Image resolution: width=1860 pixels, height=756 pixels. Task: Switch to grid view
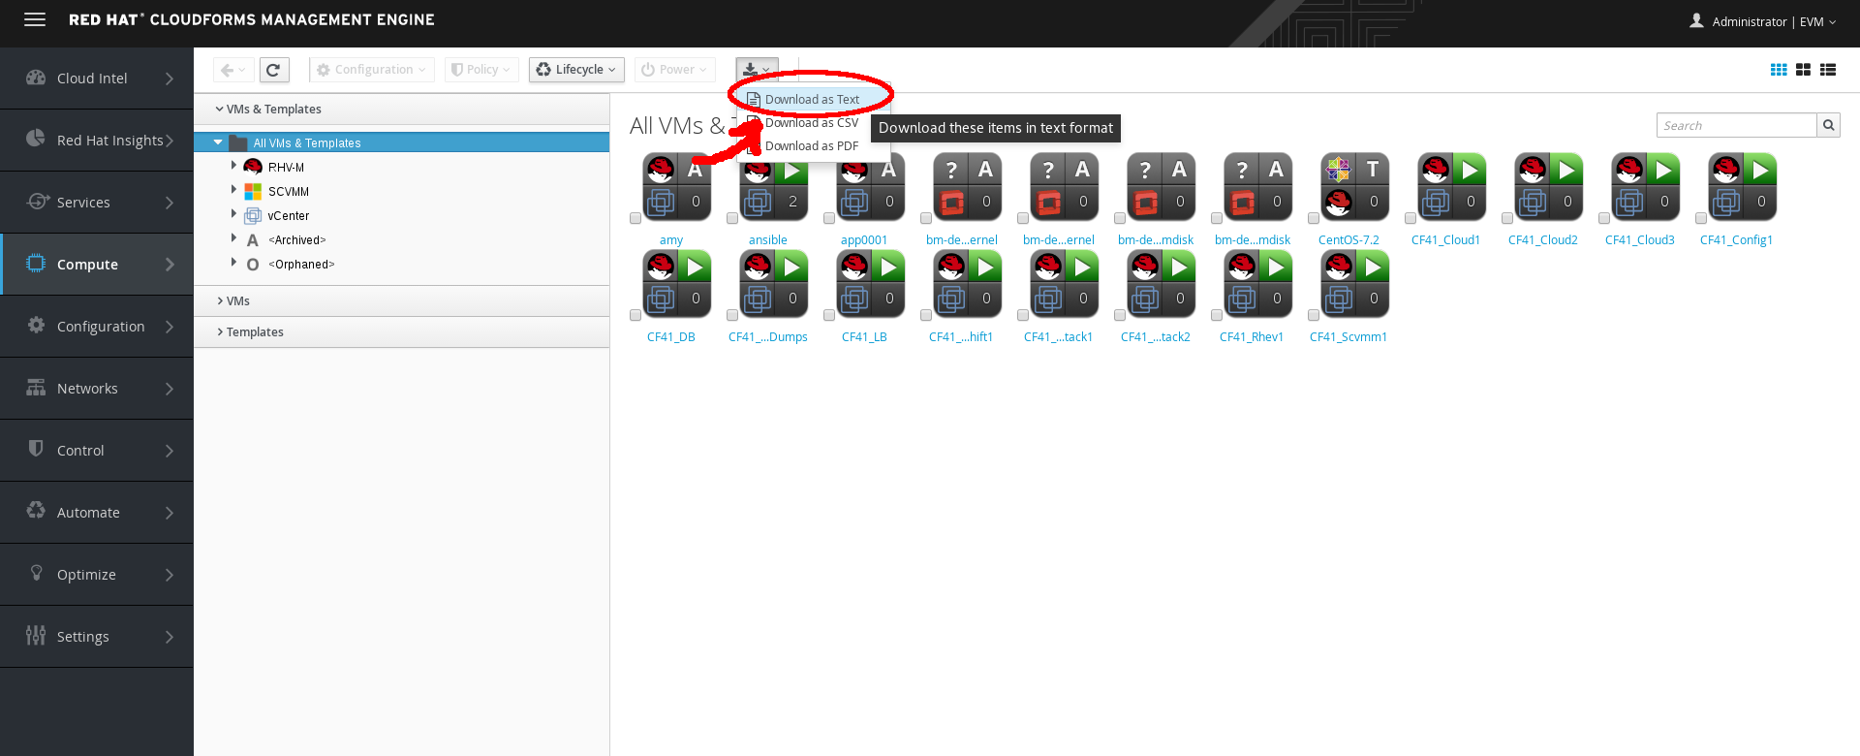click(1779, 70)
